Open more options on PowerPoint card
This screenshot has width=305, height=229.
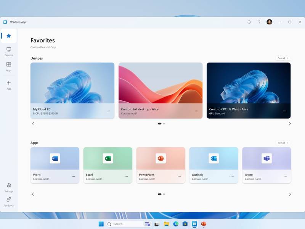[179, 176]
